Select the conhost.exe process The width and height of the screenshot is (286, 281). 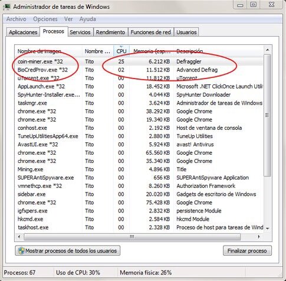click(x=139, y=128)
